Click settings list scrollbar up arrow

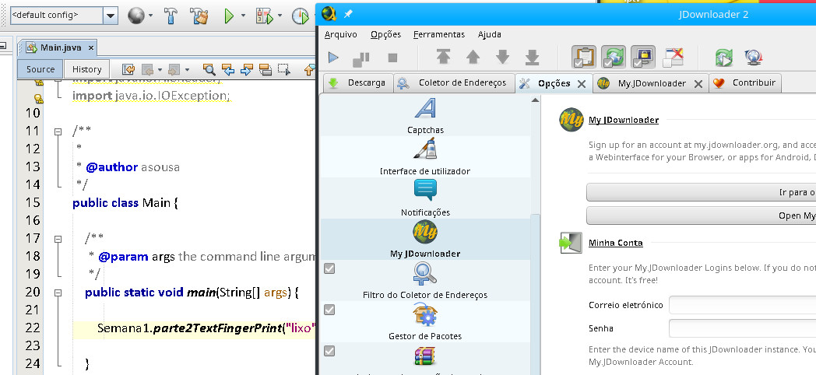(535, 100)
